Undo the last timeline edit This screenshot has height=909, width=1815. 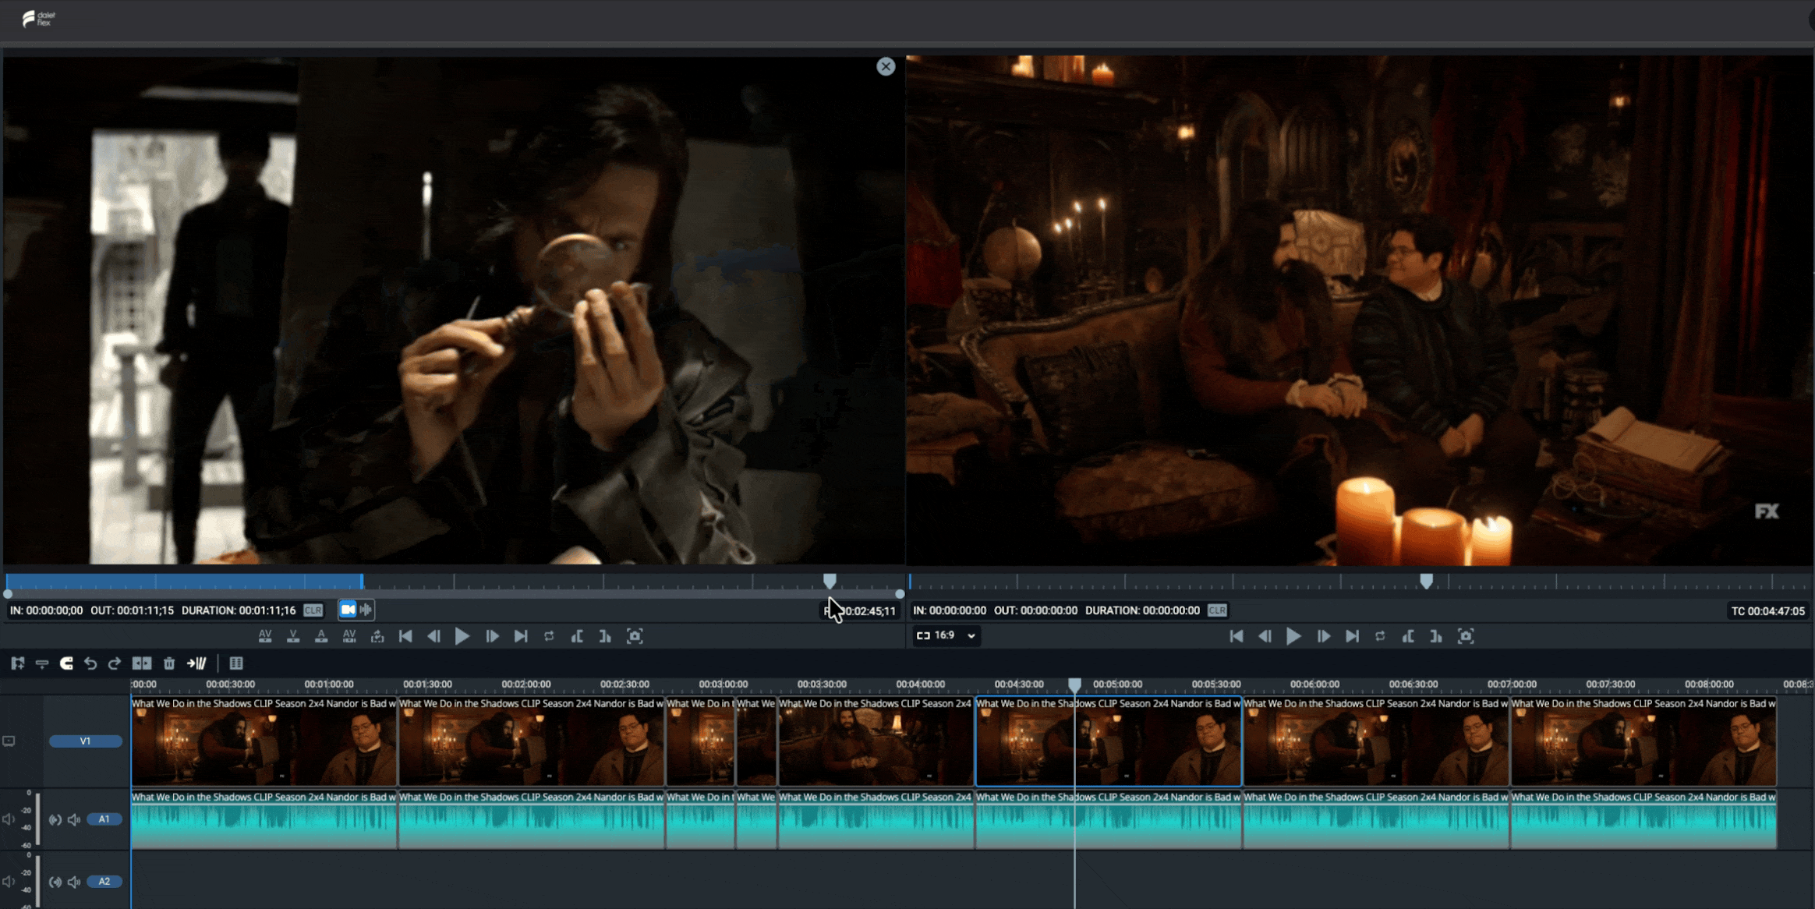90,663
